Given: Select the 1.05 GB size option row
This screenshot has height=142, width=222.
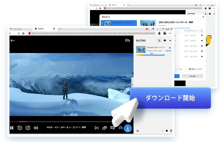Looking at the screenshot, I should tap(189, 41).
